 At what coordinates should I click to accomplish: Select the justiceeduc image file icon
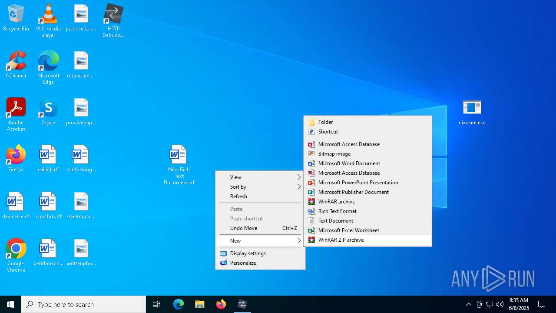click(81, 18)
